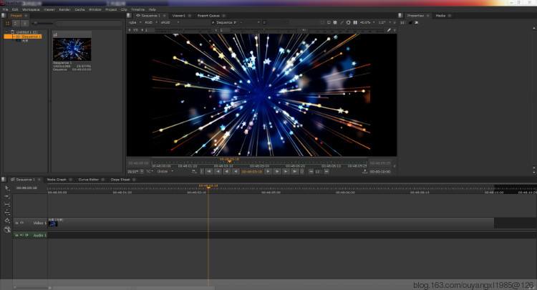Play the sequence backward

click(236, 171)
